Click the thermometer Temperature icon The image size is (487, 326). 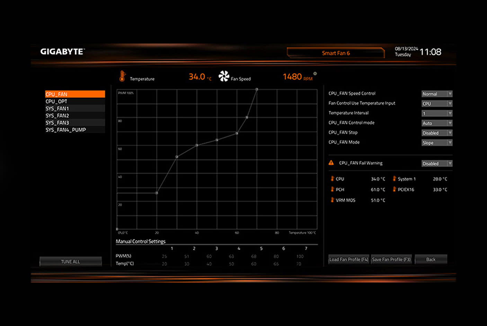point(123,76)
